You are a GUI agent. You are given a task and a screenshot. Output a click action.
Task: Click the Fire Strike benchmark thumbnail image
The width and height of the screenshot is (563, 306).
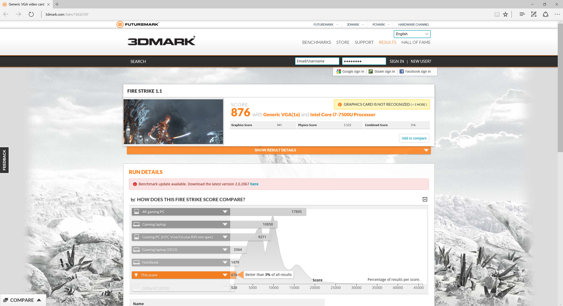(173, 122)
